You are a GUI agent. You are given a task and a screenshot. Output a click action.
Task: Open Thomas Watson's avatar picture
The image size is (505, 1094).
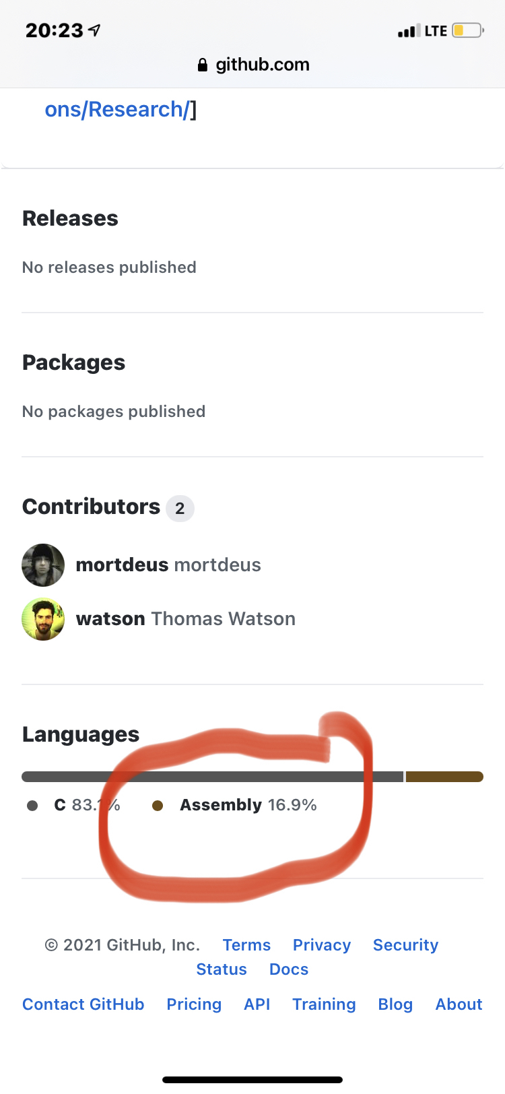click(43, 619)
